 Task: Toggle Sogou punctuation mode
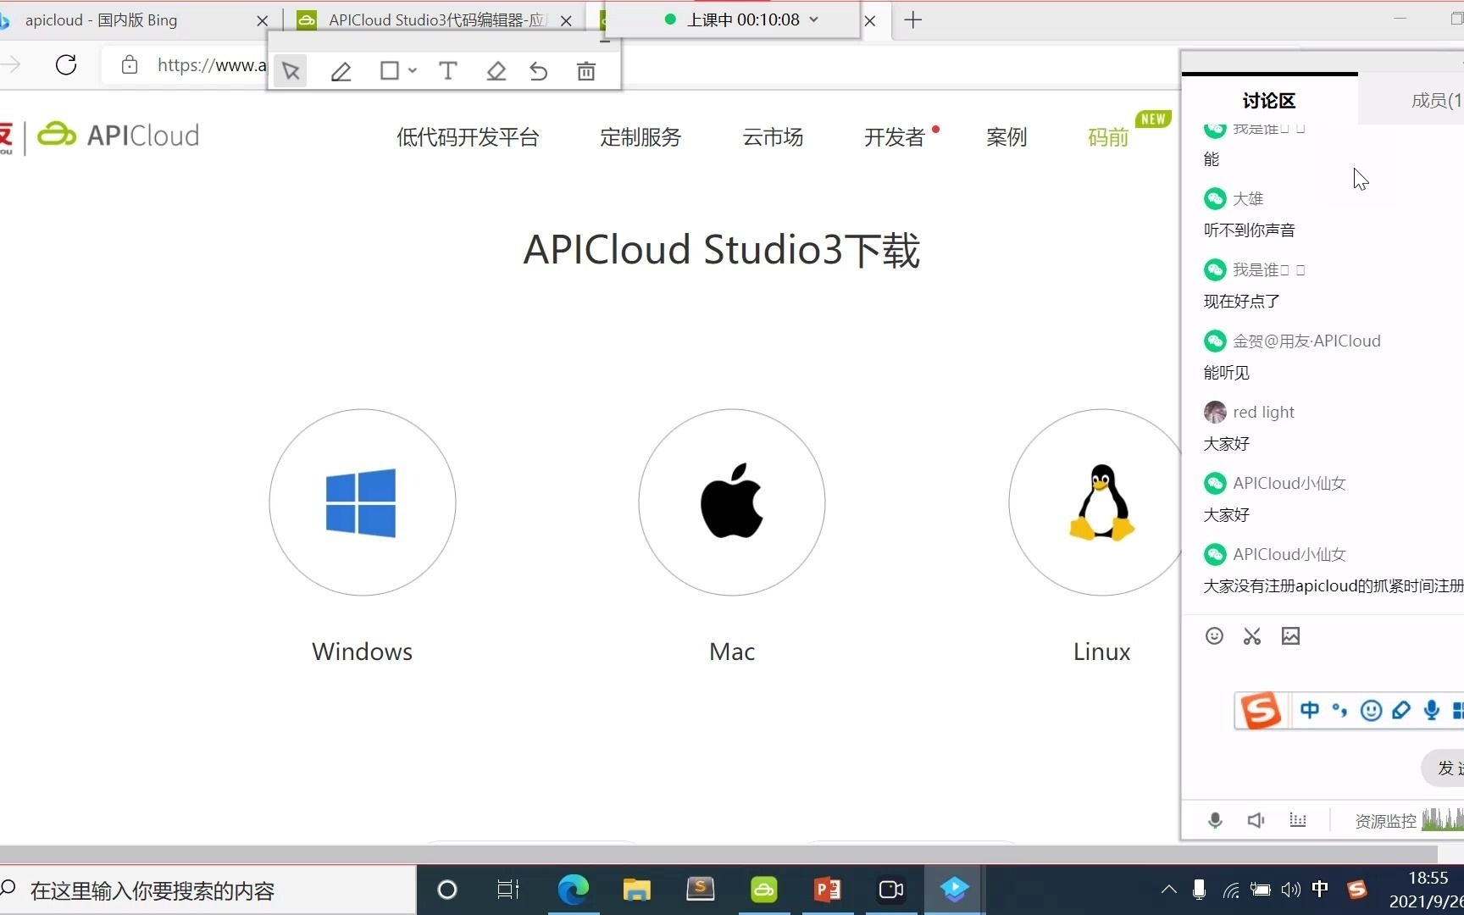tap(1340, 710)
